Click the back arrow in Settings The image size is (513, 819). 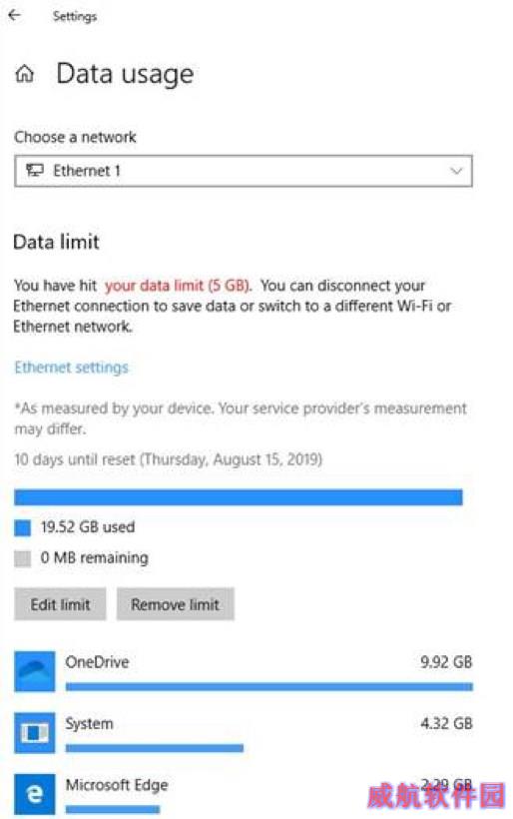click(x=14, y=15)
